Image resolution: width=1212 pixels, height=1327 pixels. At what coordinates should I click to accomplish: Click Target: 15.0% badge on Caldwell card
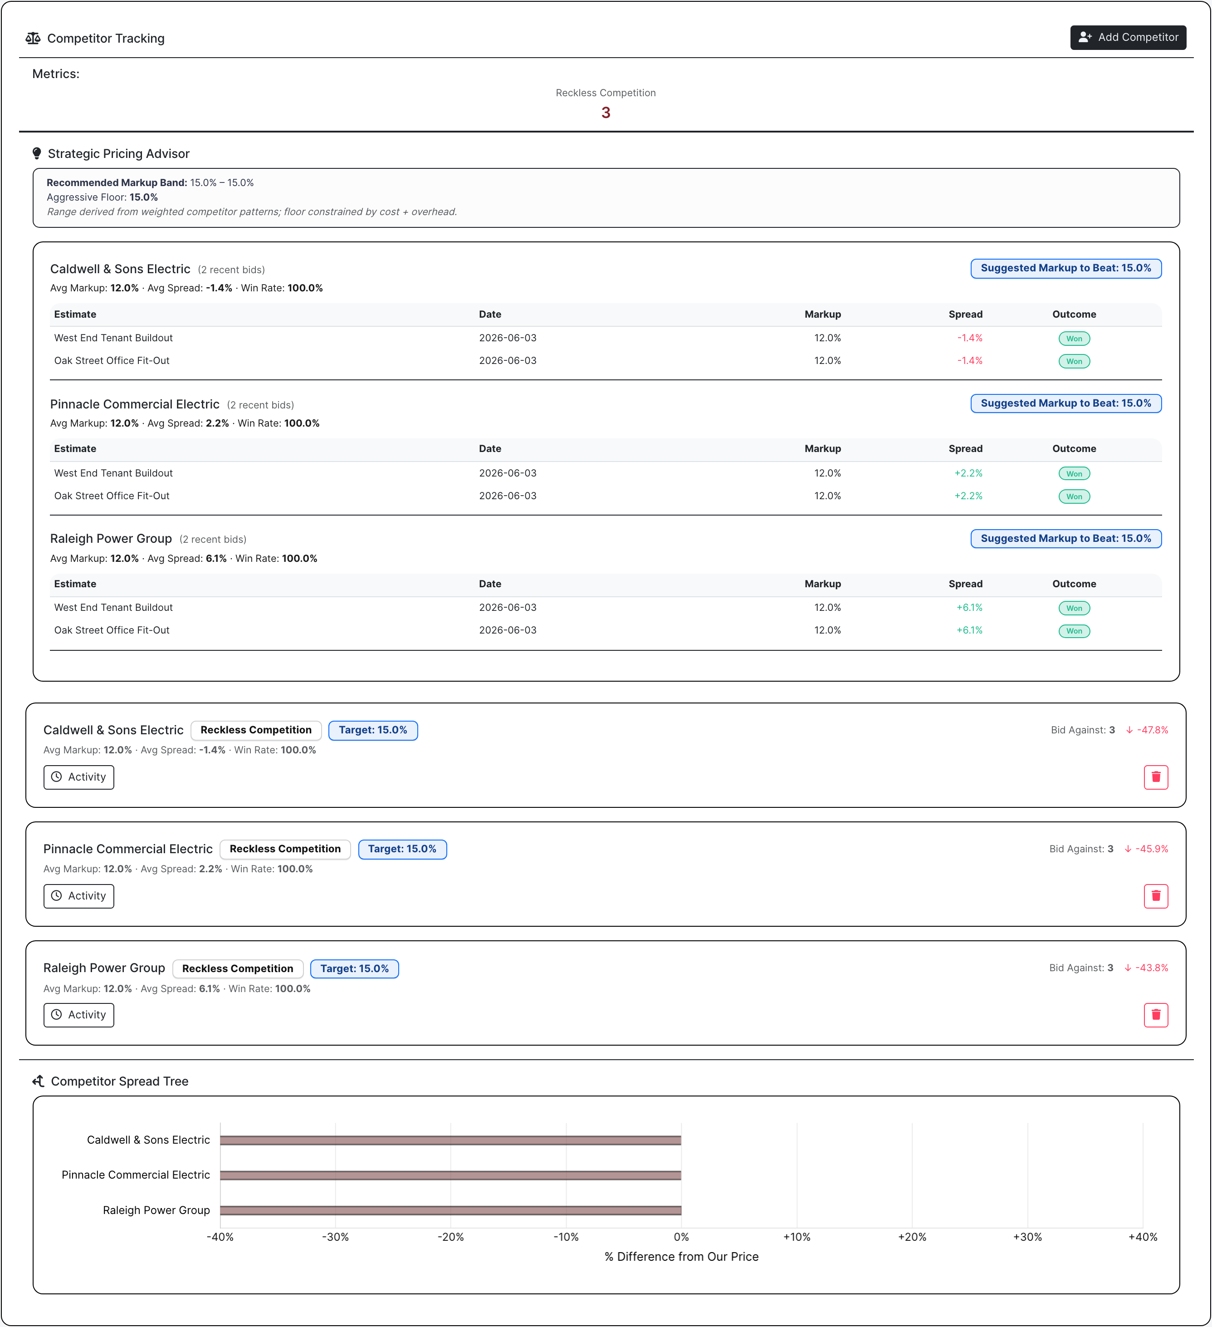click(372, 730)
